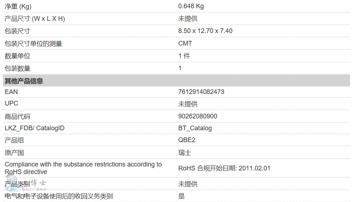The height and width of the screenshot is (202, 359).
Task: Click the CMT measurement unit value
Action: click(185, 43)
